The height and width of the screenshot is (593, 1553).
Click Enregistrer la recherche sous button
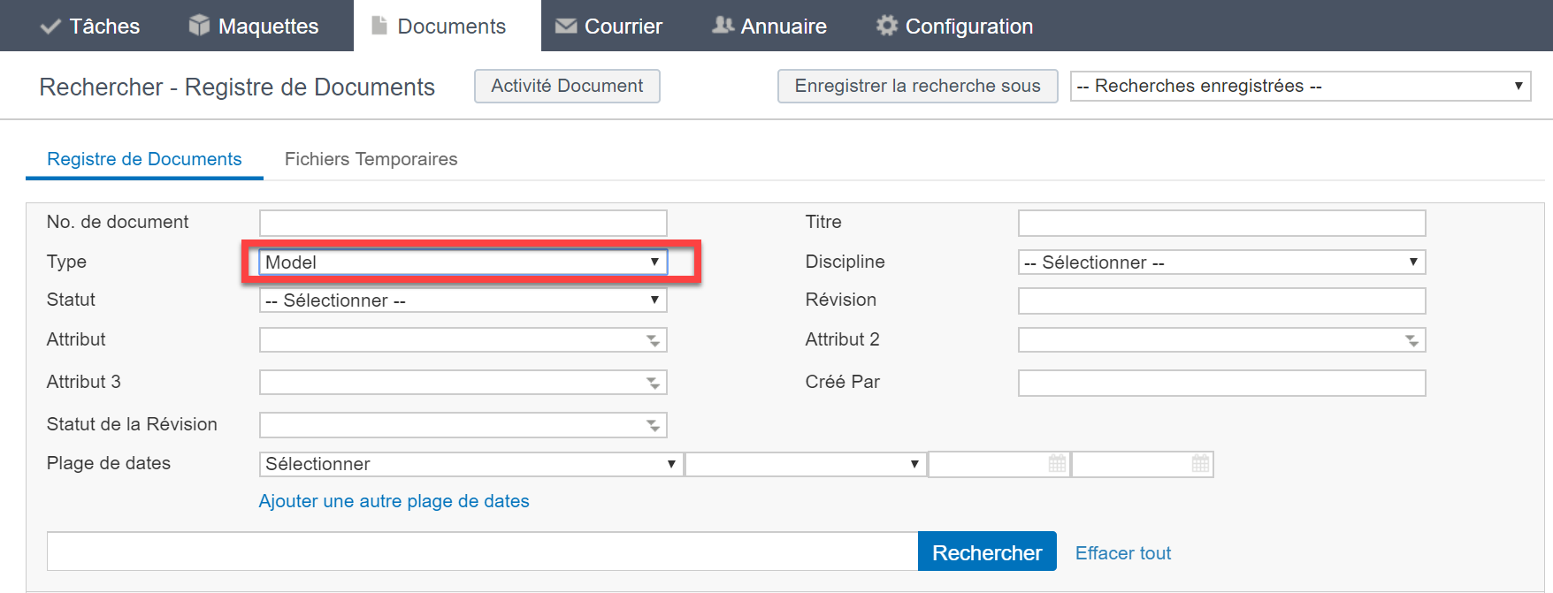(918, 86)
